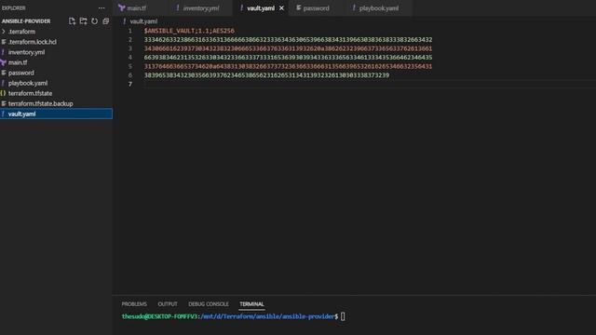The height and width of the screenshot is (335, 596).
Task: Collapse all folders in Explorer
Action: (x=105, y=21)
